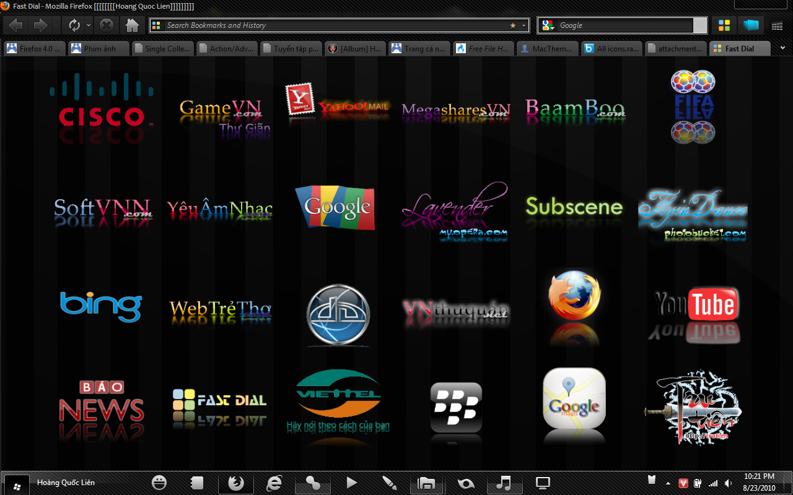Open the deviantArt round logo dial

(338, 314)
